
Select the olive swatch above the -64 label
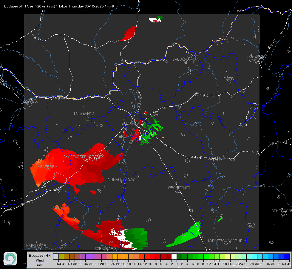pyautogui.click(x=61, y=256)
